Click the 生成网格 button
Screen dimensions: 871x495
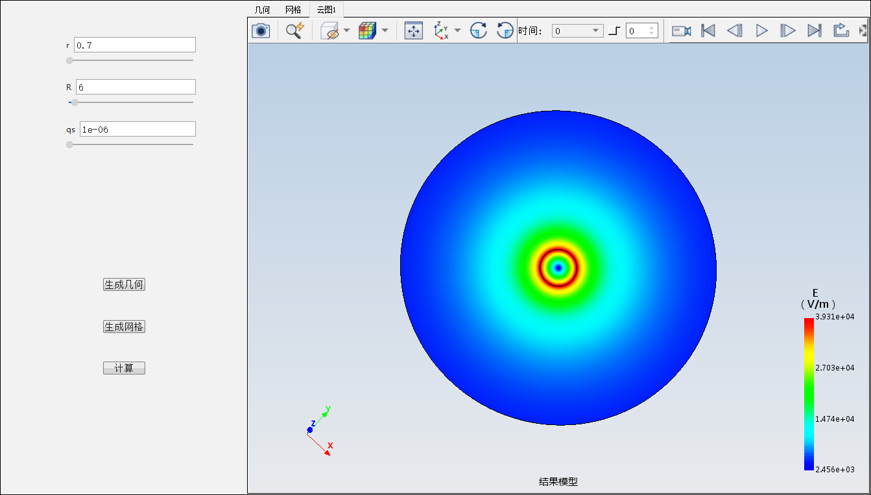124,327
